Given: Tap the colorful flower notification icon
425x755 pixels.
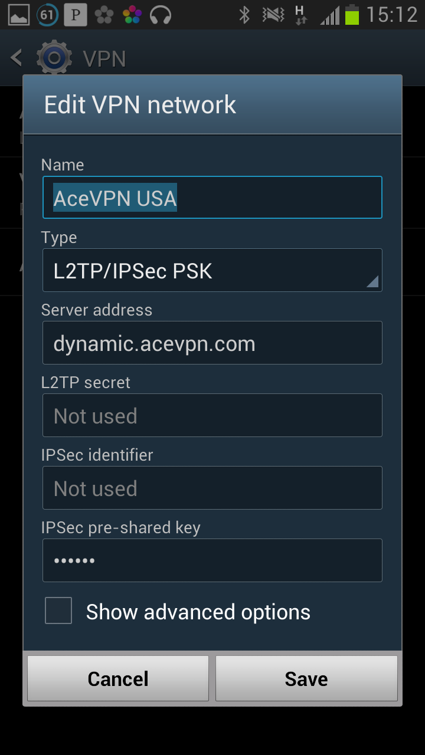Looking at the screenshot, I should 132,15.
